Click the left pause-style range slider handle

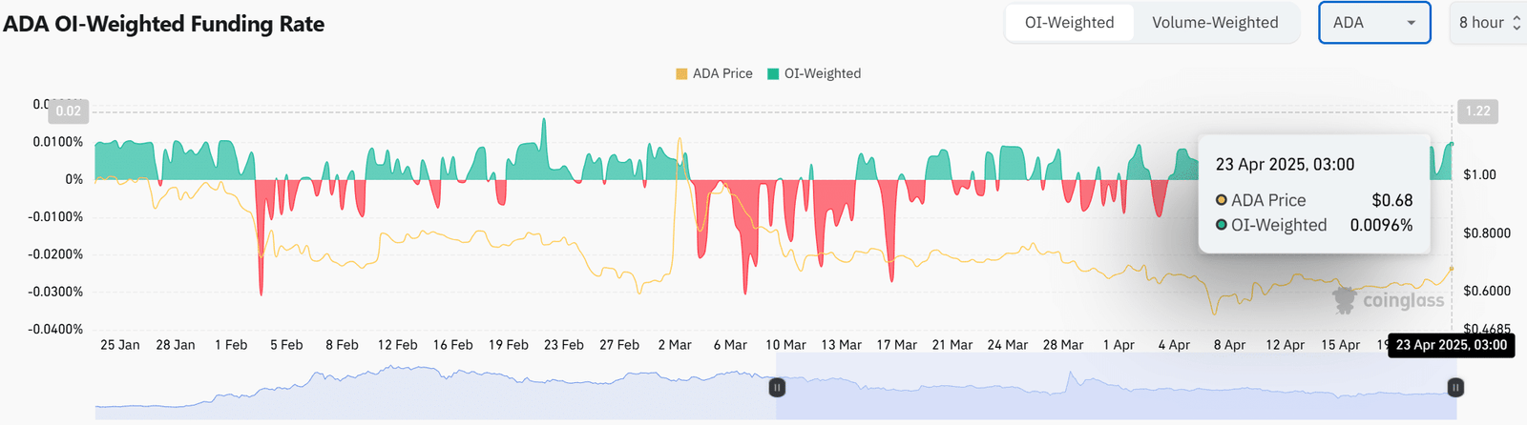(777, 388)
